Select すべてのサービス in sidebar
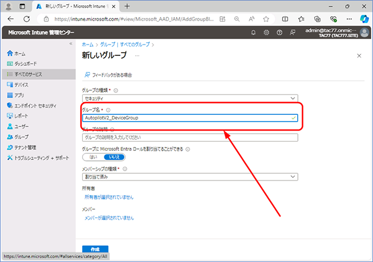The height and width of the screenshot is (262, 373). click(x=39, y=74)
